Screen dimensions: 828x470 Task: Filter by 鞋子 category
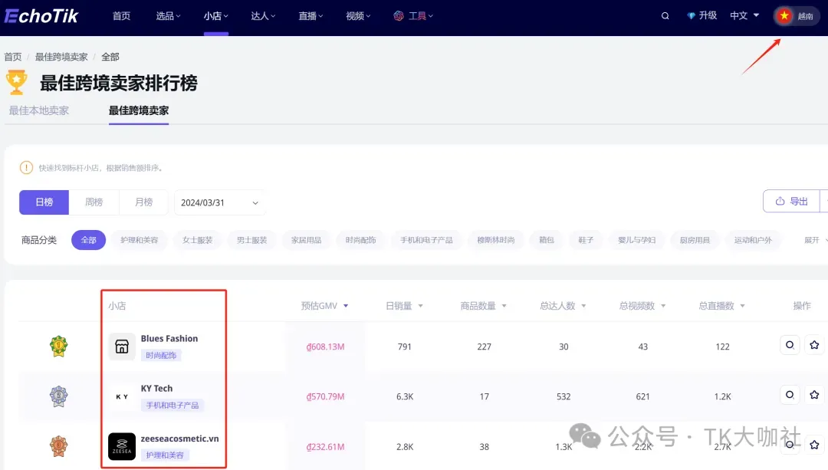(586, 240)
